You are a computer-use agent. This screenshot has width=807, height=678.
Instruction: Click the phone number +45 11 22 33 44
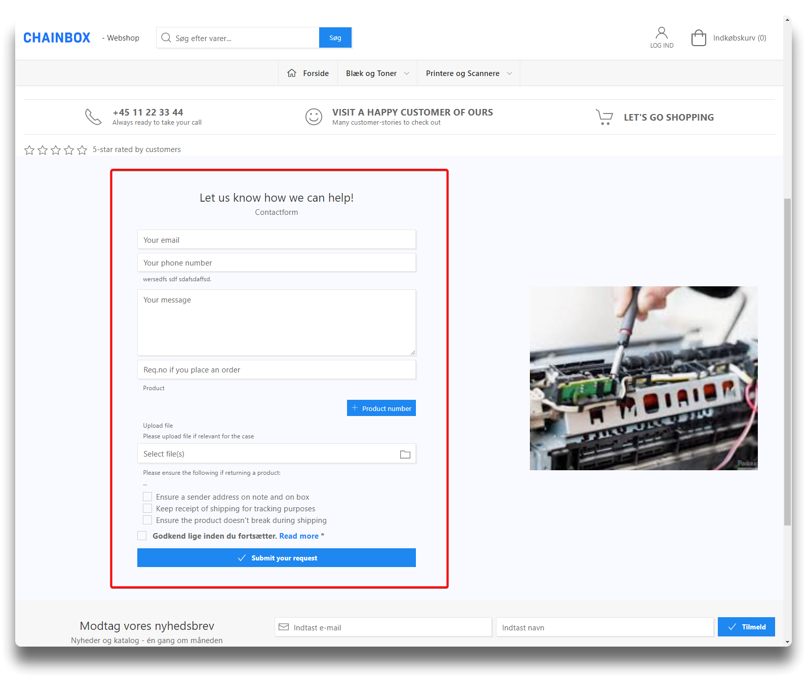coord(148,112)
